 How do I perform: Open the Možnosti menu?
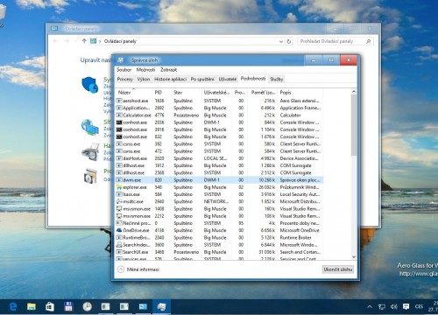[x=145, y=70]
